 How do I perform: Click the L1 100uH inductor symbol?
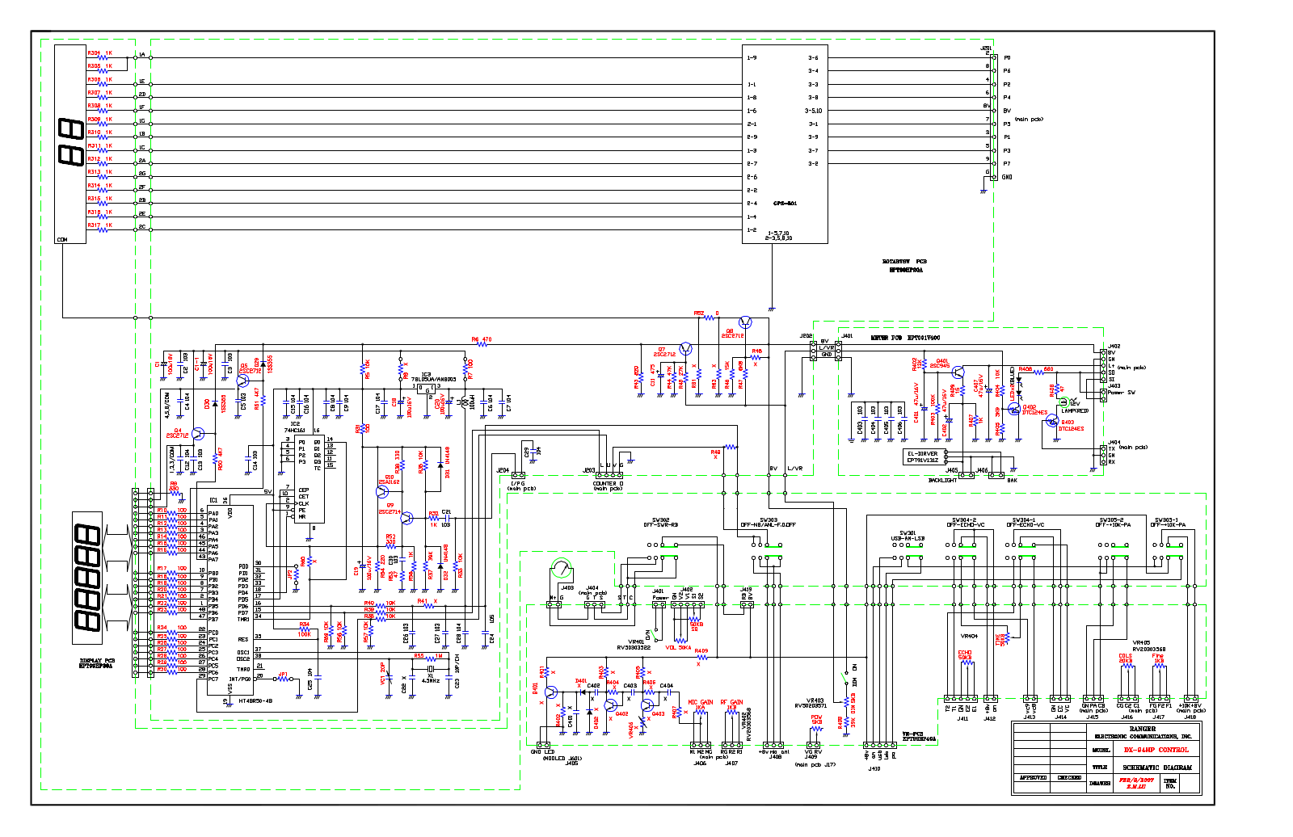tap(466, 402)
